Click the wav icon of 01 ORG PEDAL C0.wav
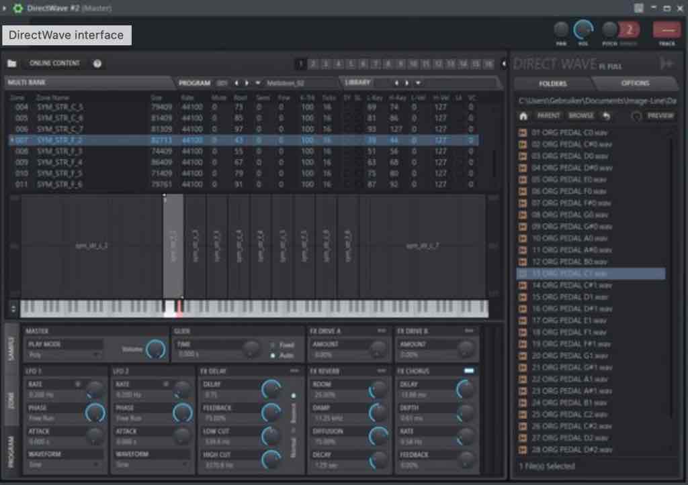 point(523,132)
